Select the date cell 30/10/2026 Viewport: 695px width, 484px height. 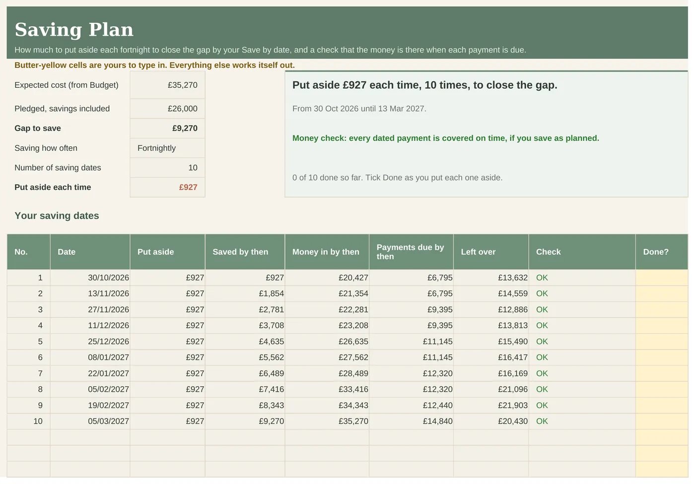[90, 278]
